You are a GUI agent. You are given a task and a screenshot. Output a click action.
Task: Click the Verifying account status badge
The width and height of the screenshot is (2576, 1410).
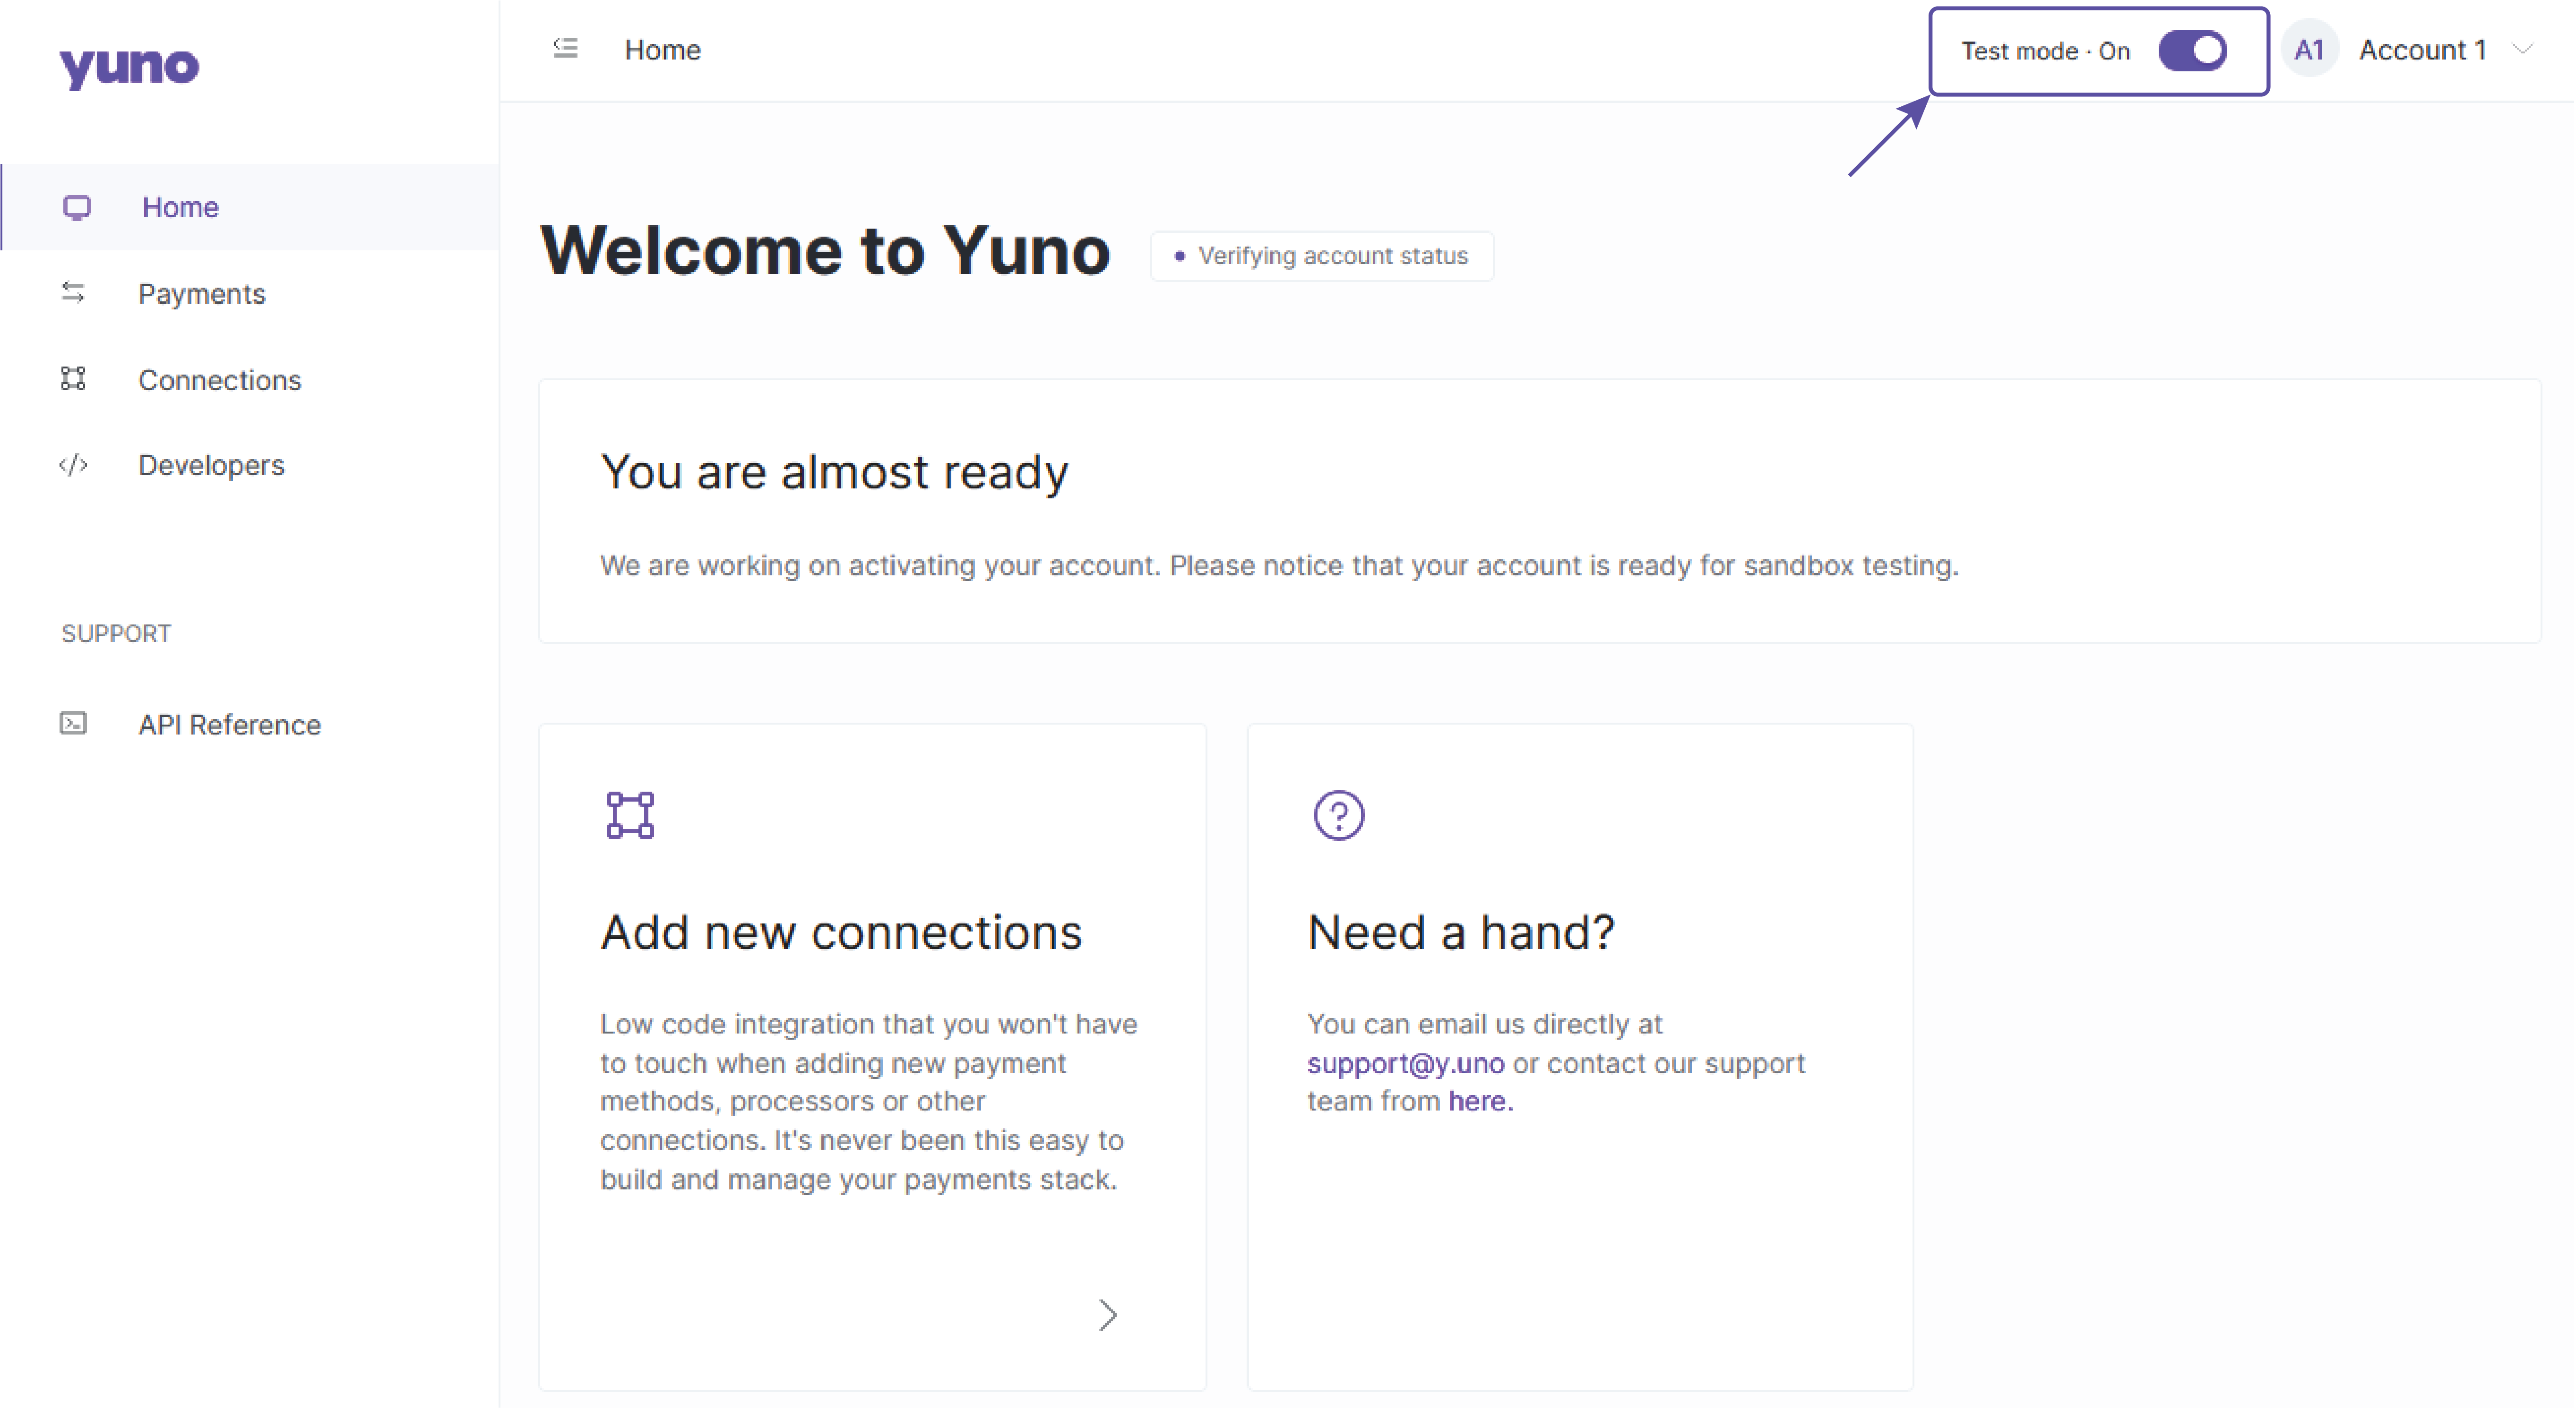1321,256
